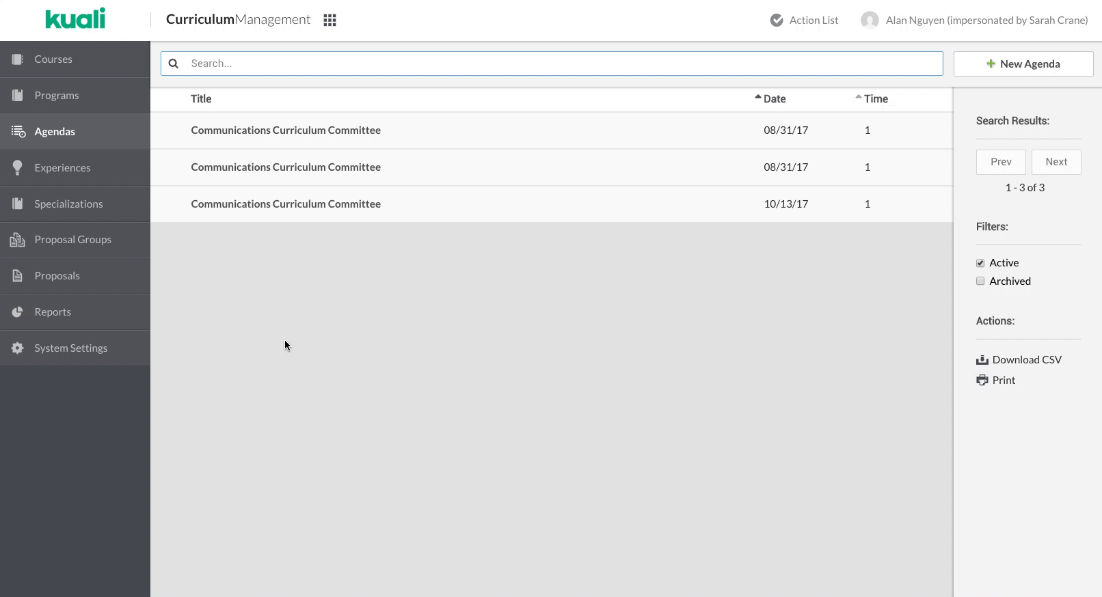1102x597 pixels.
Task: Open Courses in the sidebar
Action: [53, 59]
